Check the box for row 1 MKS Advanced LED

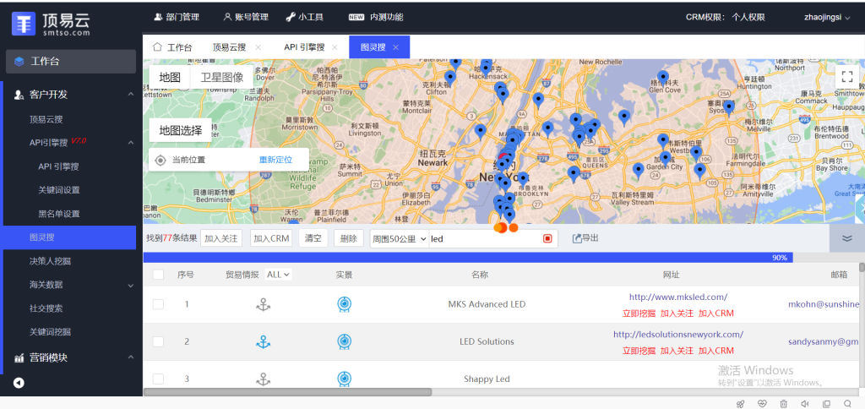coord(158,304)
